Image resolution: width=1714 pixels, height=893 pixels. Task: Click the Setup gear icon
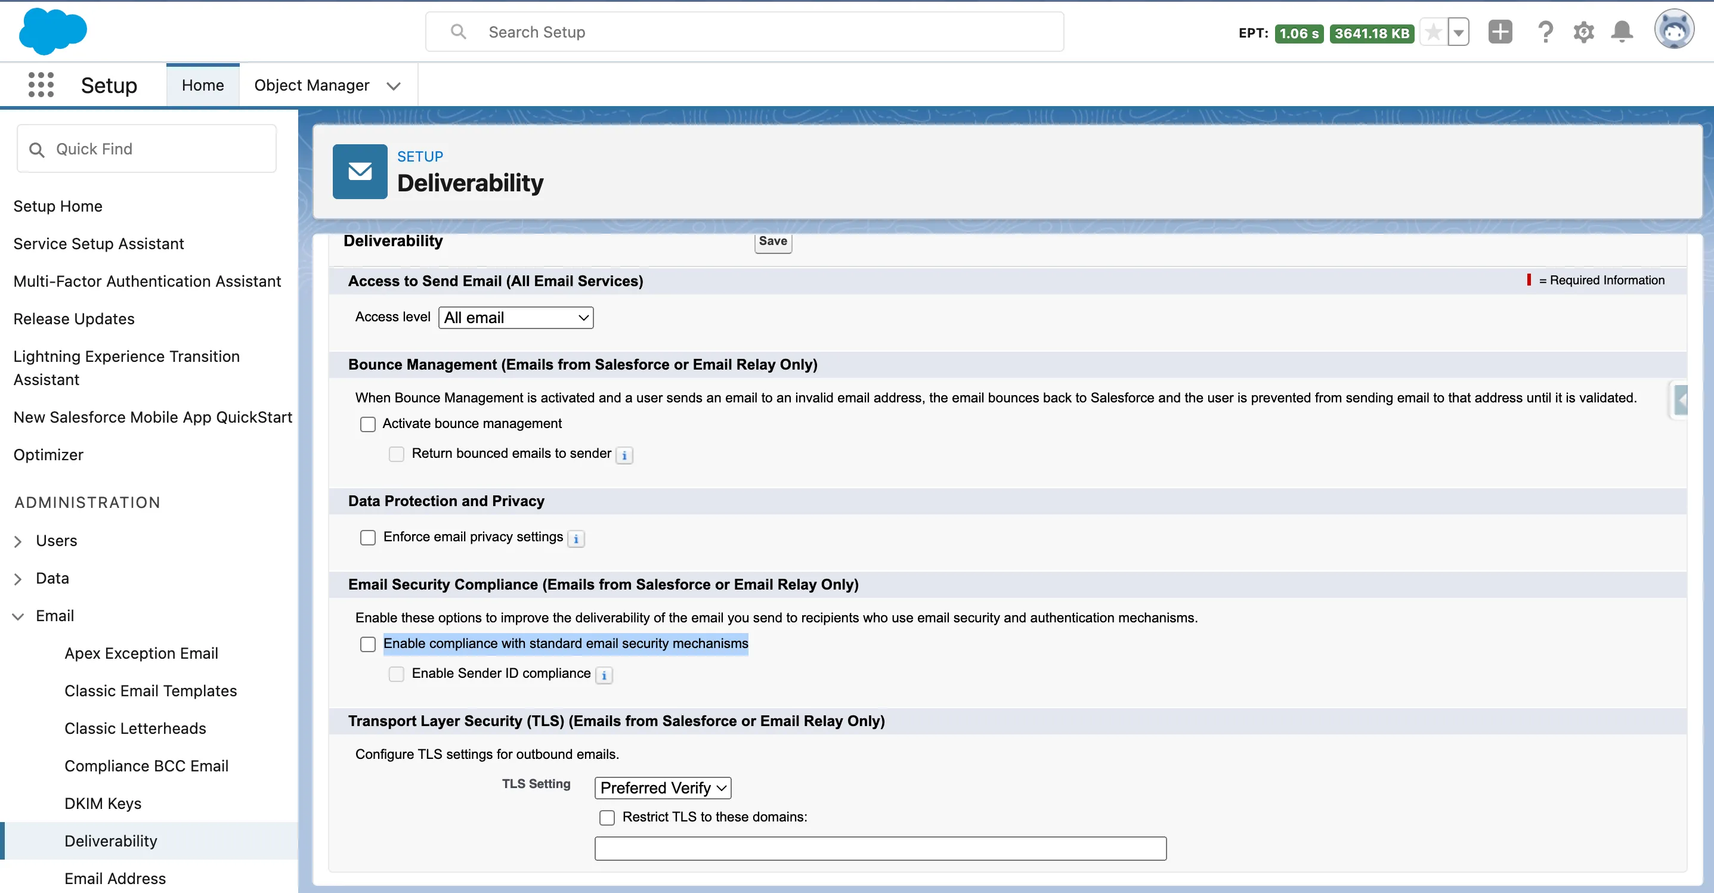[x=1583, y=32]
